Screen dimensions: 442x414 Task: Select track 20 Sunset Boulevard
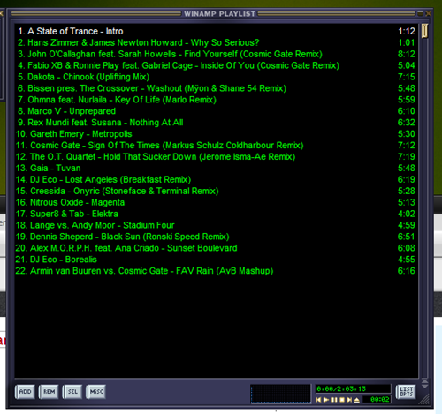coord(217,248)
